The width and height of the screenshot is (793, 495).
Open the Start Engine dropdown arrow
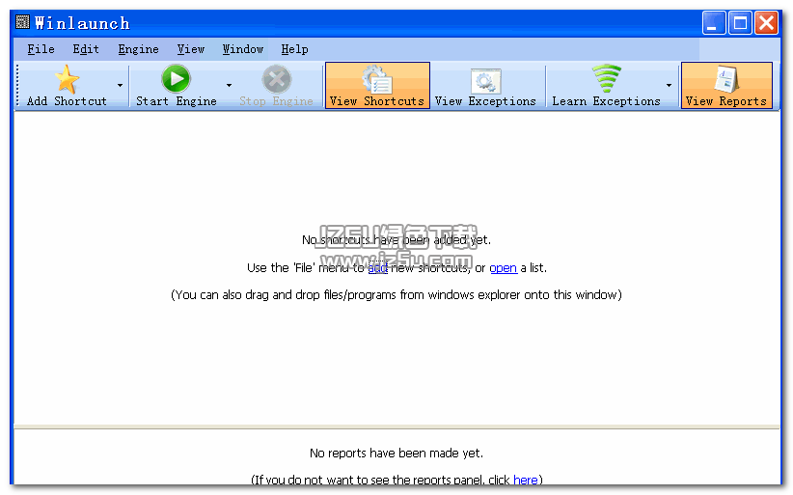click(x=229, y=86)
